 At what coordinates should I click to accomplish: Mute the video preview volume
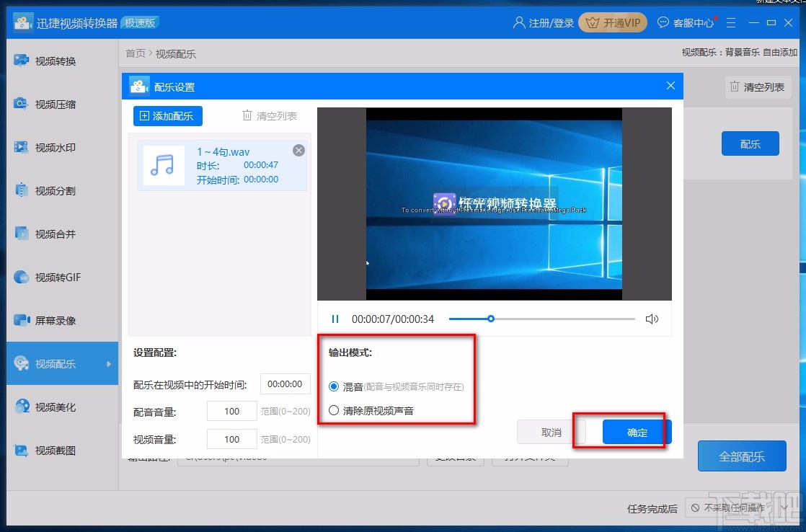tap(652, 319)
